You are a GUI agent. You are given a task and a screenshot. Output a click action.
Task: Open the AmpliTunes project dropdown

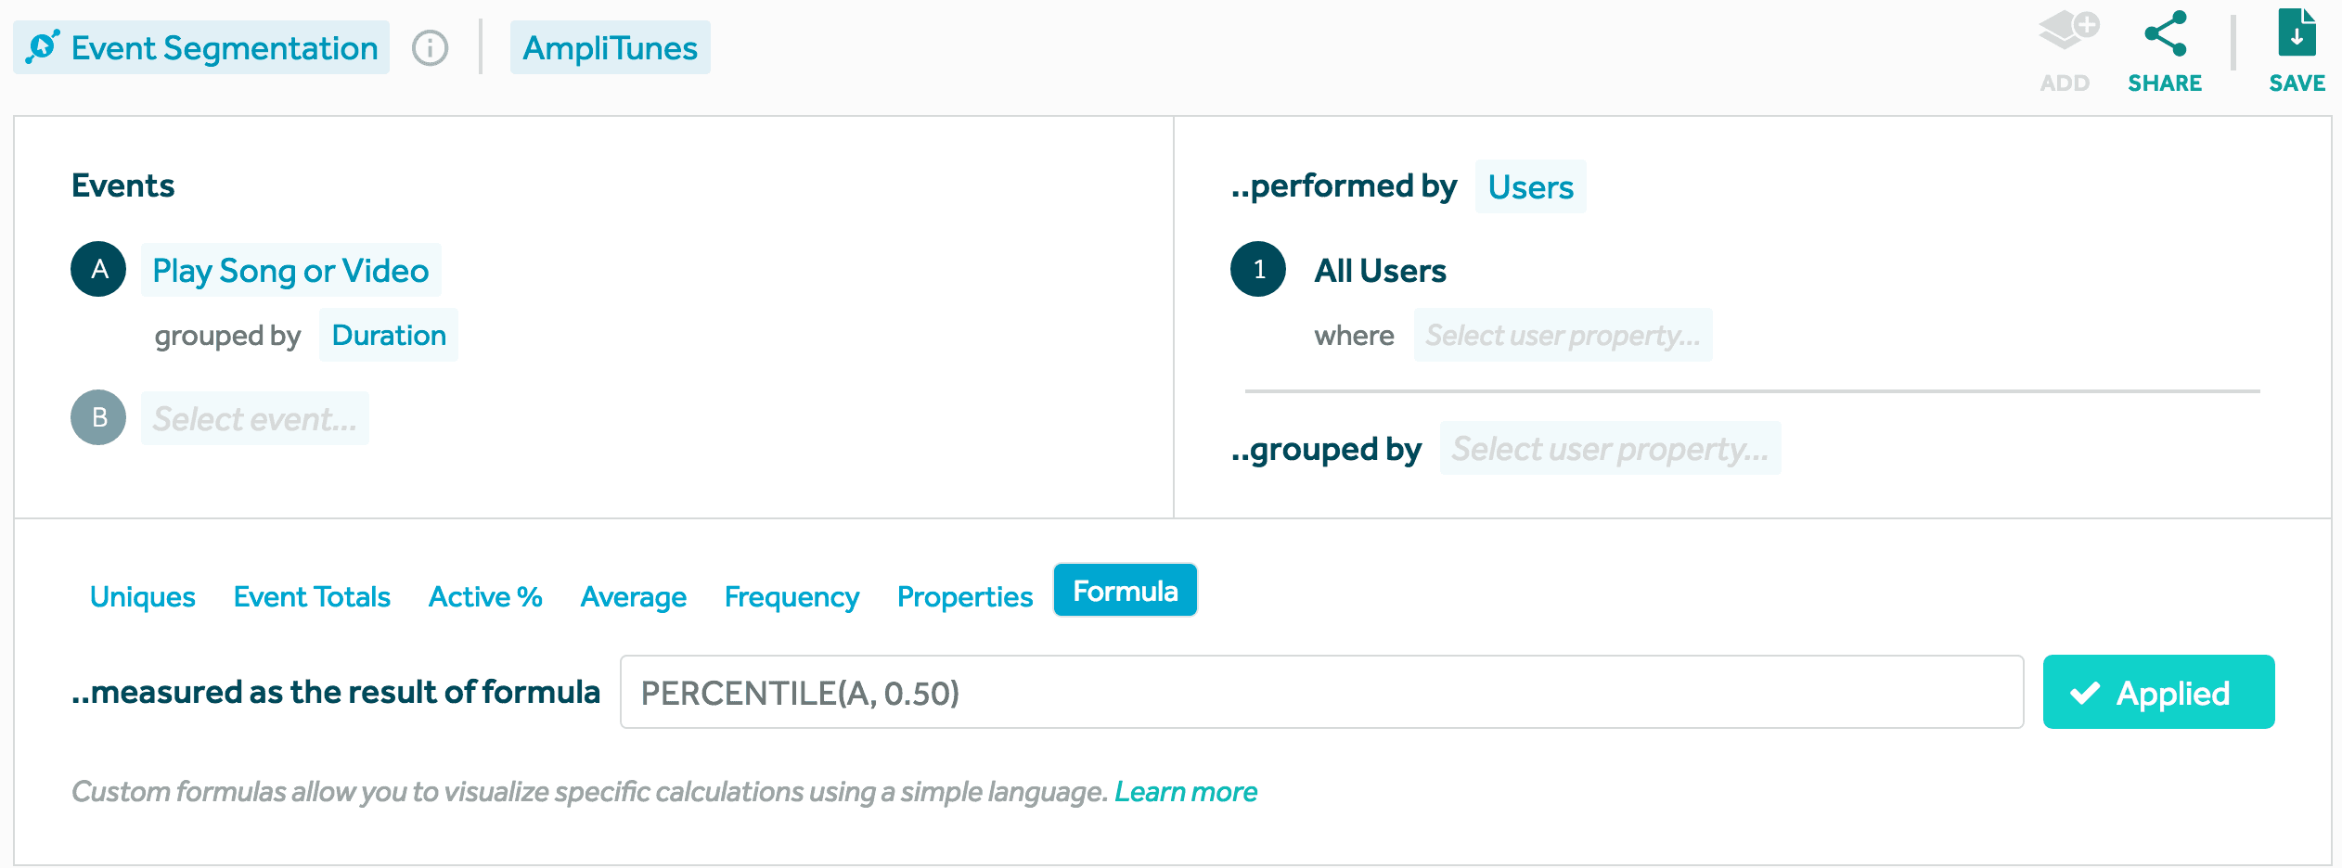610,47
